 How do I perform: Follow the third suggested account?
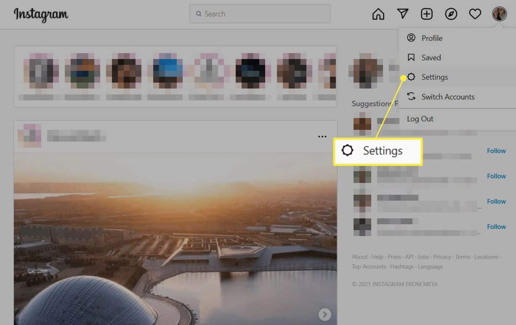(x=496, y=201)
